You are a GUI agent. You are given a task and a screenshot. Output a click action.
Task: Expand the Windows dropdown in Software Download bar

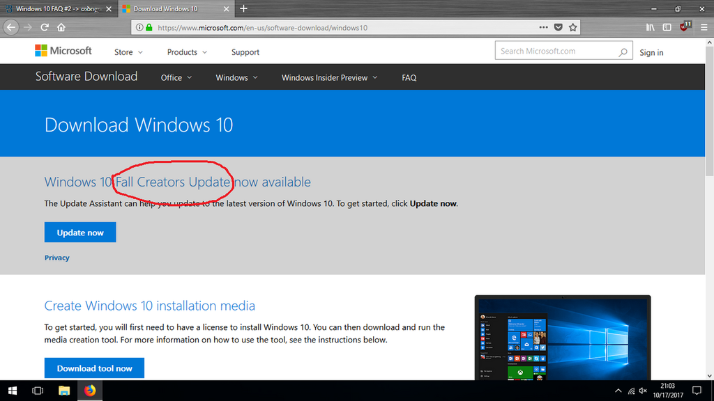click(x=237, y=78)
